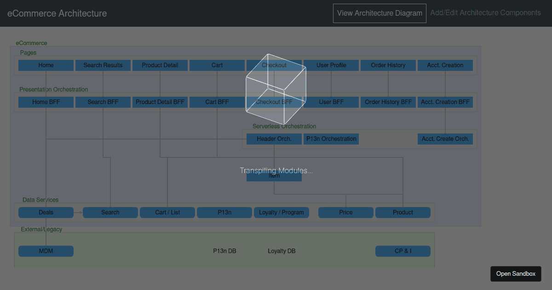The height and width of the screenshot is (290, 552).
Task: Switch to View Architecture Diagram tab
Action: [x=379, y=13]
